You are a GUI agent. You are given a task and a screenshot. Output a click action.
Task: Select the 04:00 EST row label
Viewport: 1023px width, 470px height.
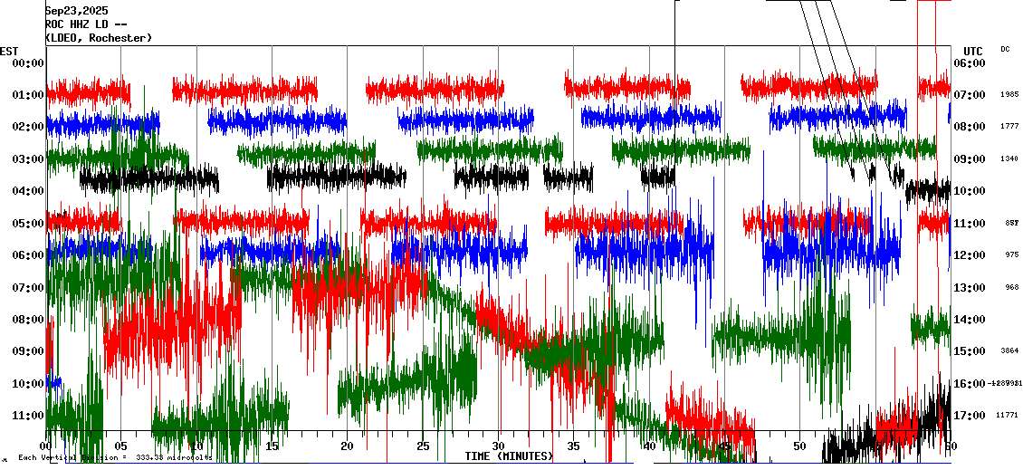pos(27,191)
